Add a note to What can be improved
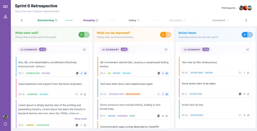Viewport: 257px width, 131px height. point(168,35)
